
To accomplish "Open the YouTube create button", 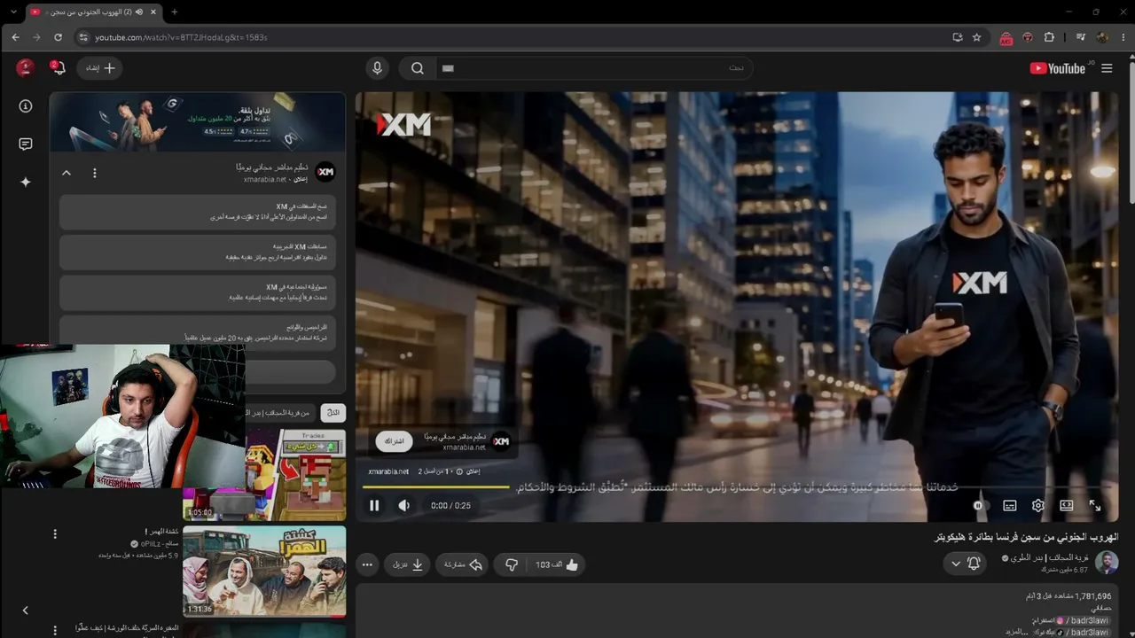I will click(x=101, y=68).
